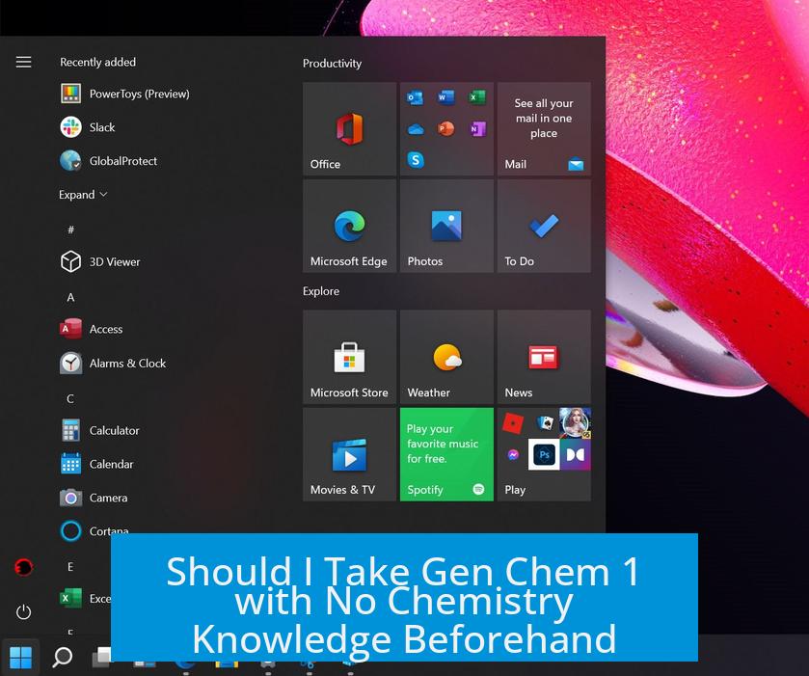Launch the Camera app
Screen dimensions: 809x676
(94, 498)
